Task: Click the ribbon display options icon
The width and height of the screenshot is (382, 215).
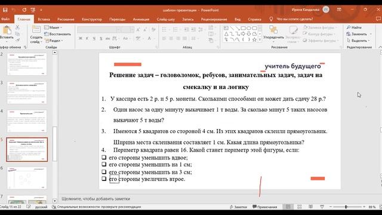Action: tap(339, 10)
